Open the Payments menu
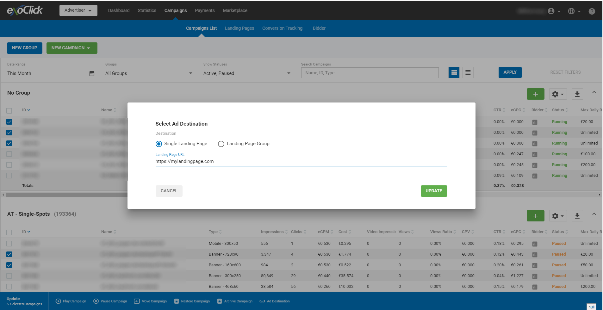 pyautogui.click(x=205, y=10)
